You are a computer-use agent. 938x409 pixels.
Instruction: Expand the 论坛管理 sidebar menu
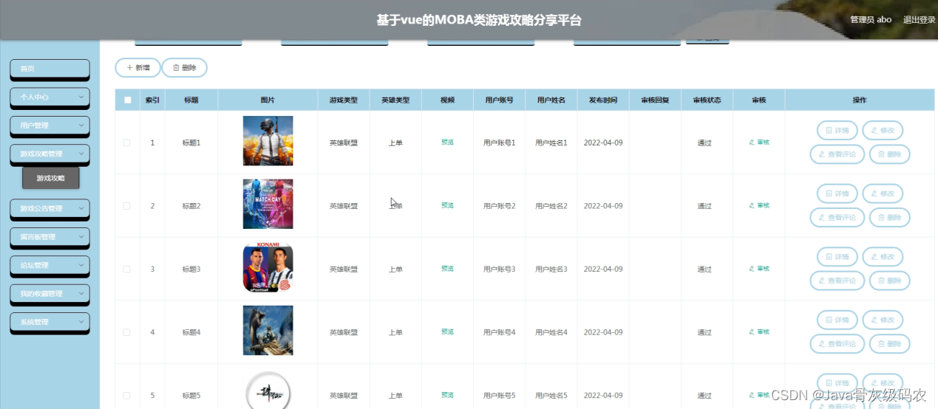pyautogui.click(x=50, y=265)
